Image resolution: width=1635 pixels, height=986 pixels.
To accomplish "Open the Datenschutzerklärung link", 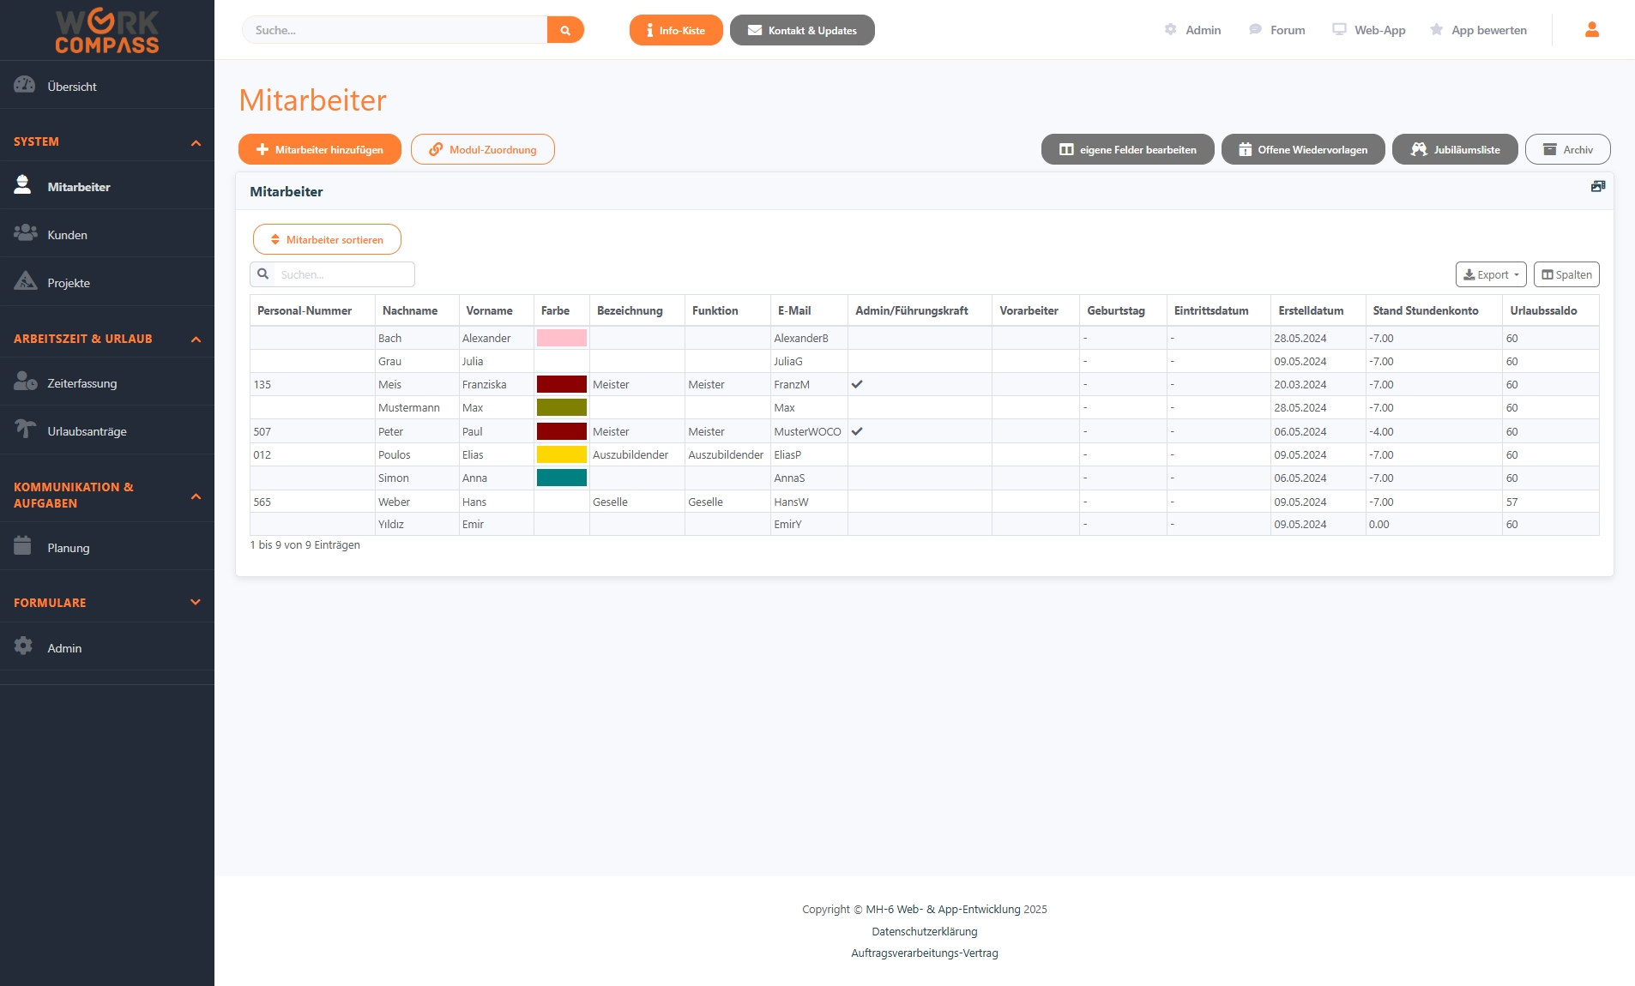I will tap(924, 931).
